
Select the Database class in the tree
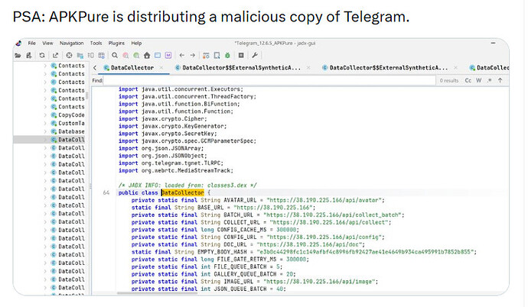[71, 131]
